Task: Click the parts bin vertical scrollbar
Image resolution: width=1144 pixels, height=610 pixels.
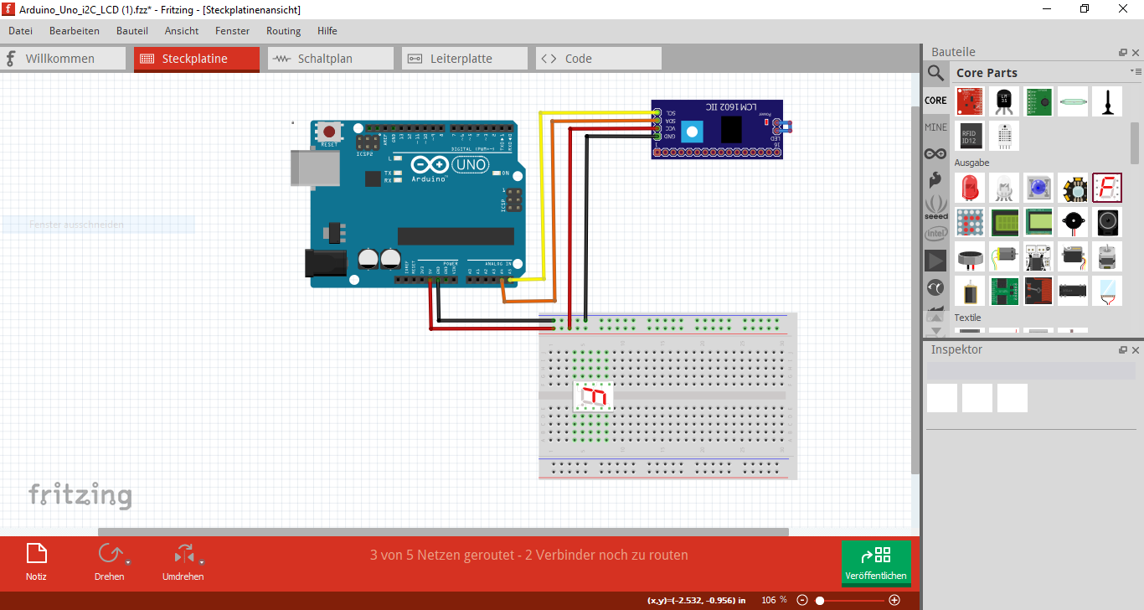Action: (1135, 142)
